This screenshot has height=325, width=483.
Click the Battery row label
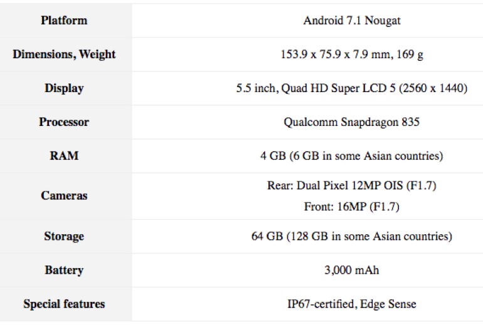pyautogui.click(x=64, y=271)
